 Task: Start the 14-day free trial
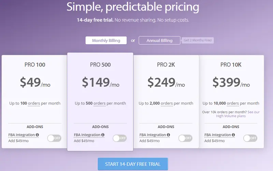pyautogui.click(x=133, y=164)
